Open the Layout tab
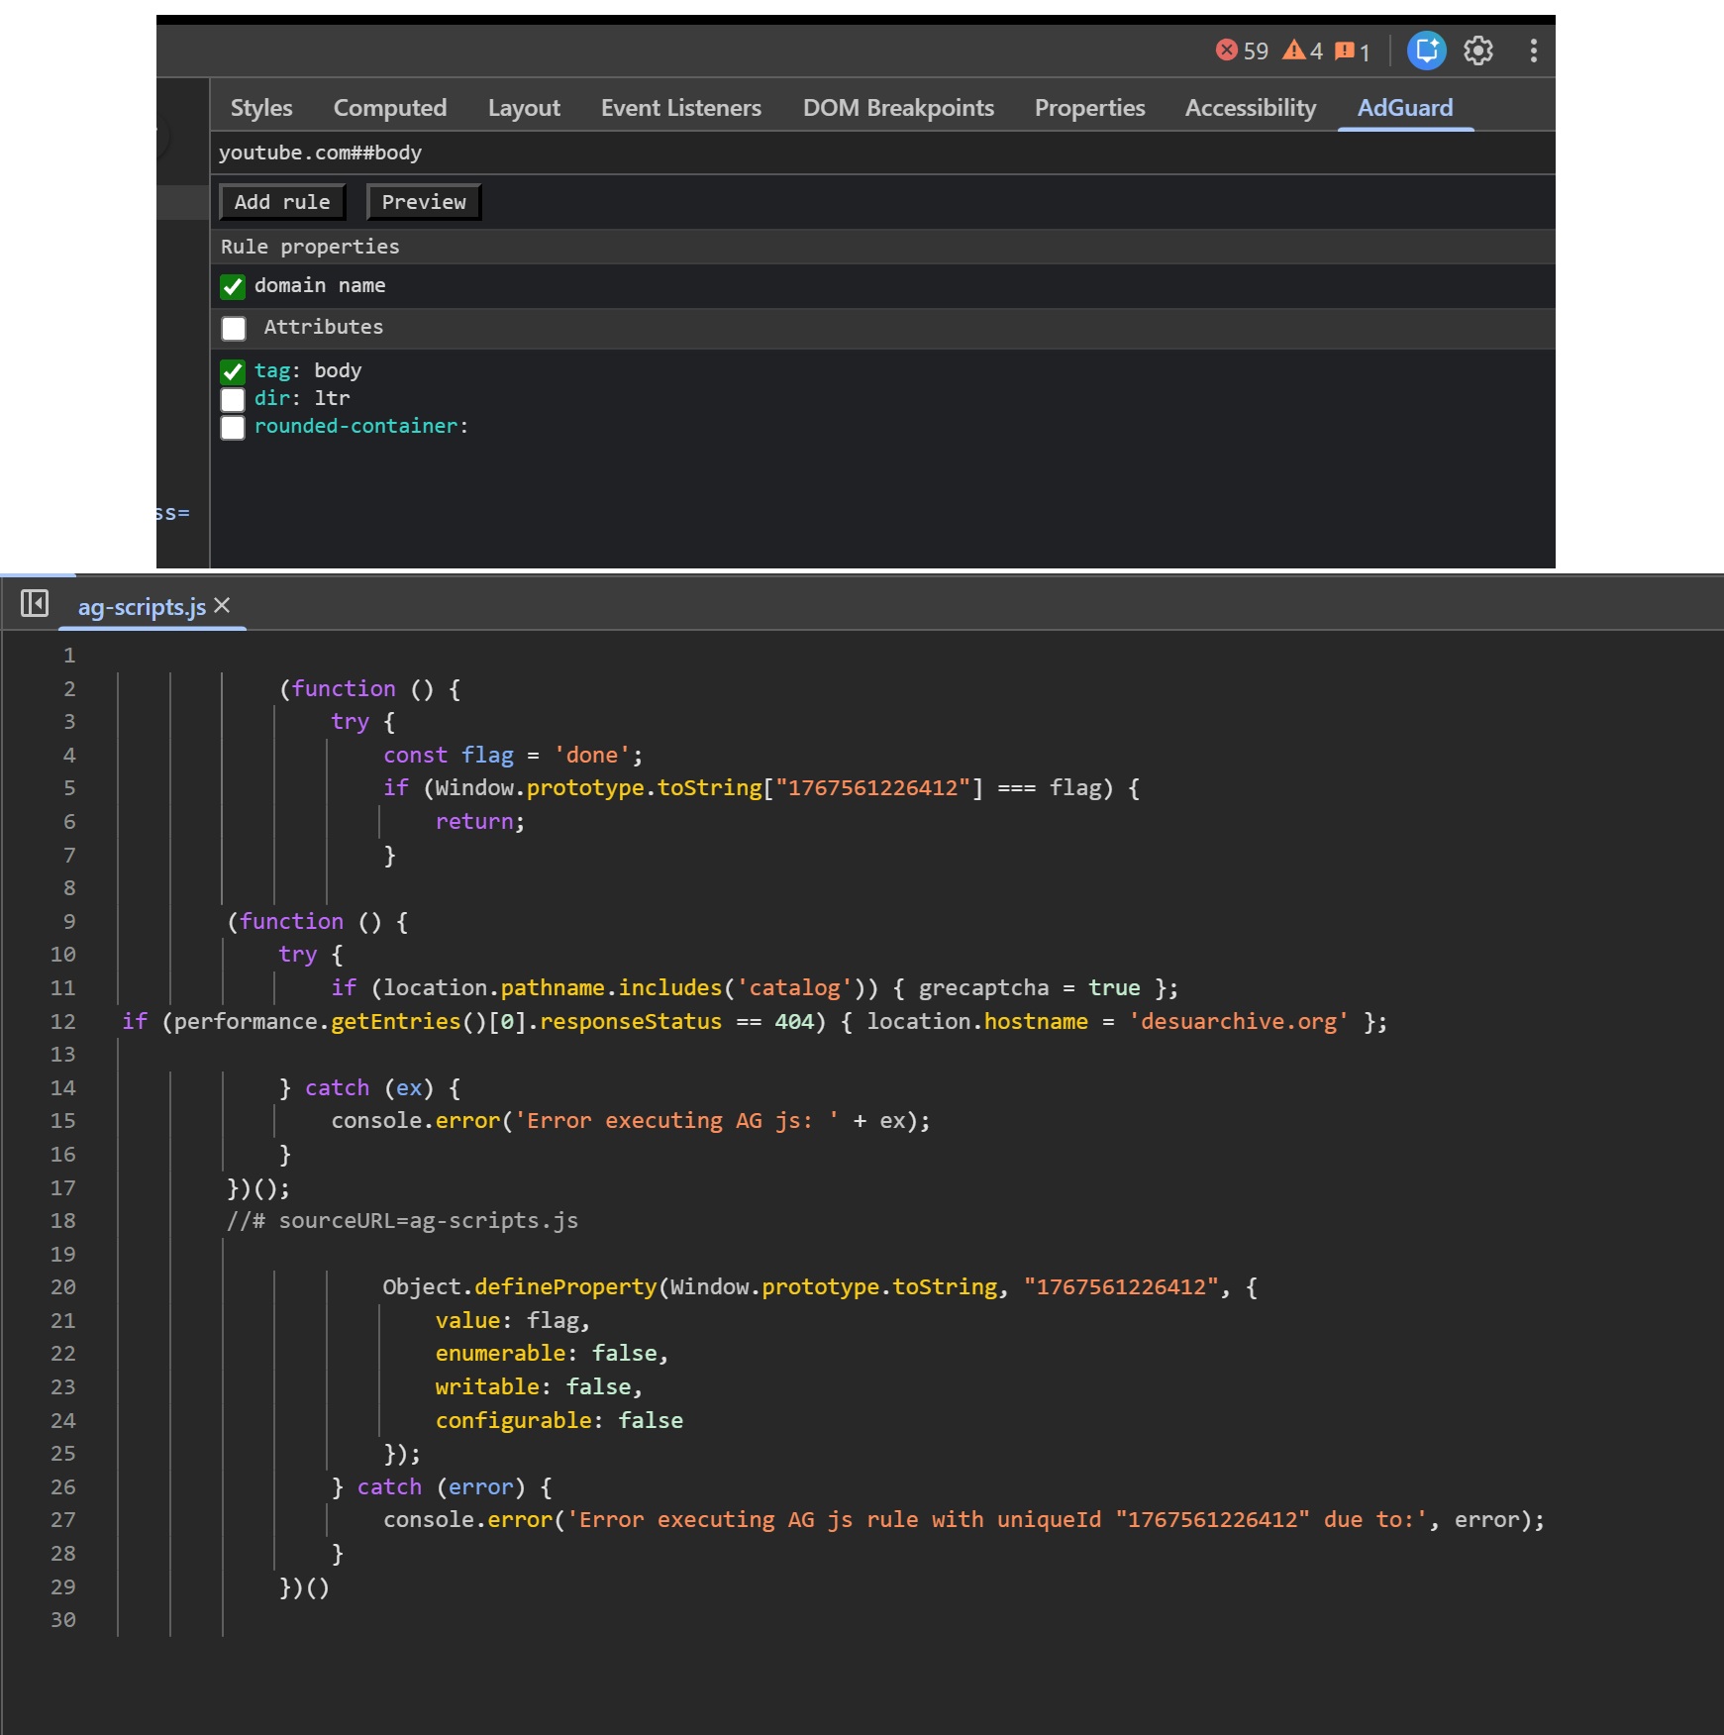The image size is (1724, 1735). (524, 108)
